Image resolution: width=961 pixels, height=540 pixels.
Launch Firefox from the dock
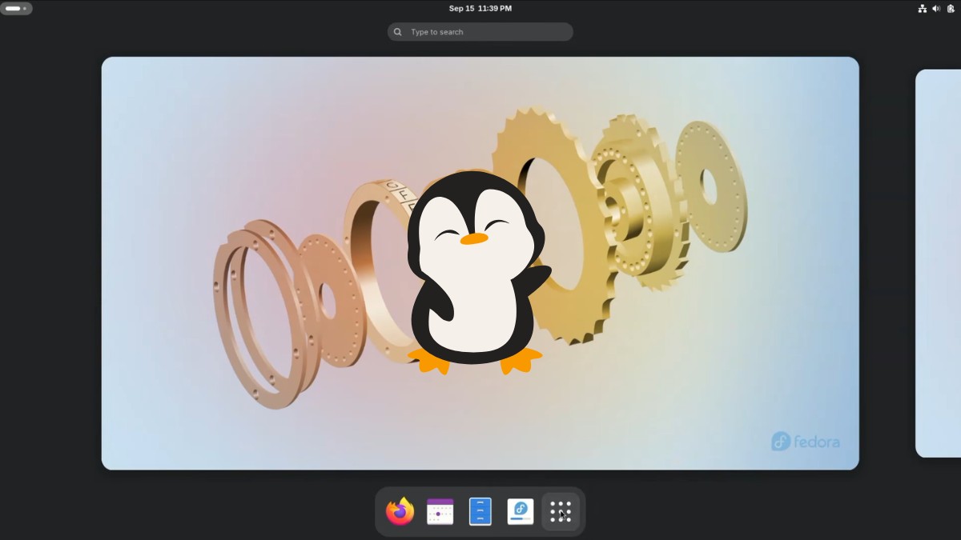(400, 511)
